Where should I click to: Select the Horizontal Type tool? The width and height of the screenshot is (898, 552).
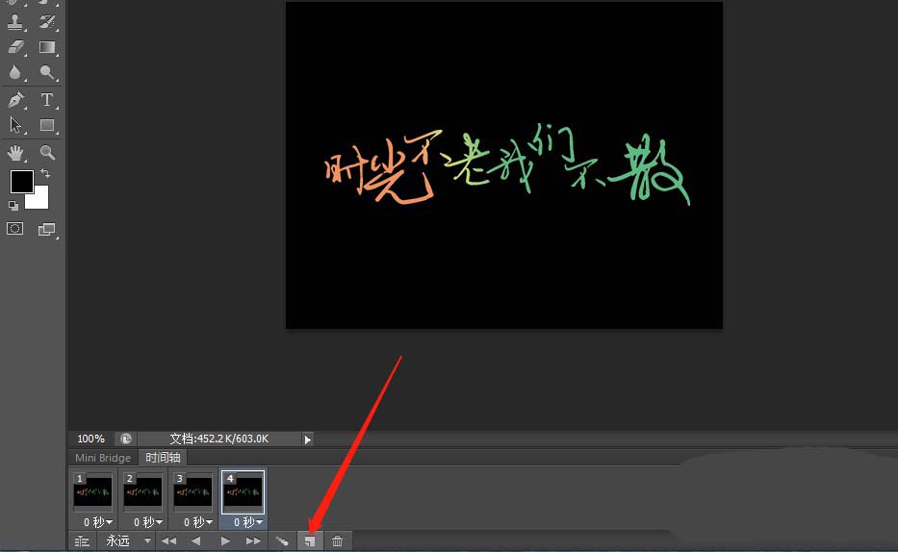[47, 99]
